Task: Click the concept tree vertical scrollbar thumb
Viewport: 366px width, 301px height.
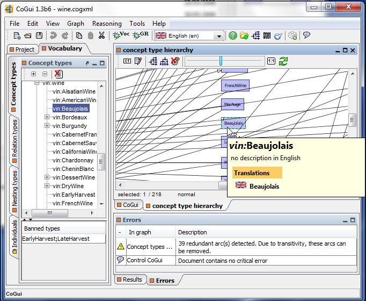Action: tap(101, 162)
